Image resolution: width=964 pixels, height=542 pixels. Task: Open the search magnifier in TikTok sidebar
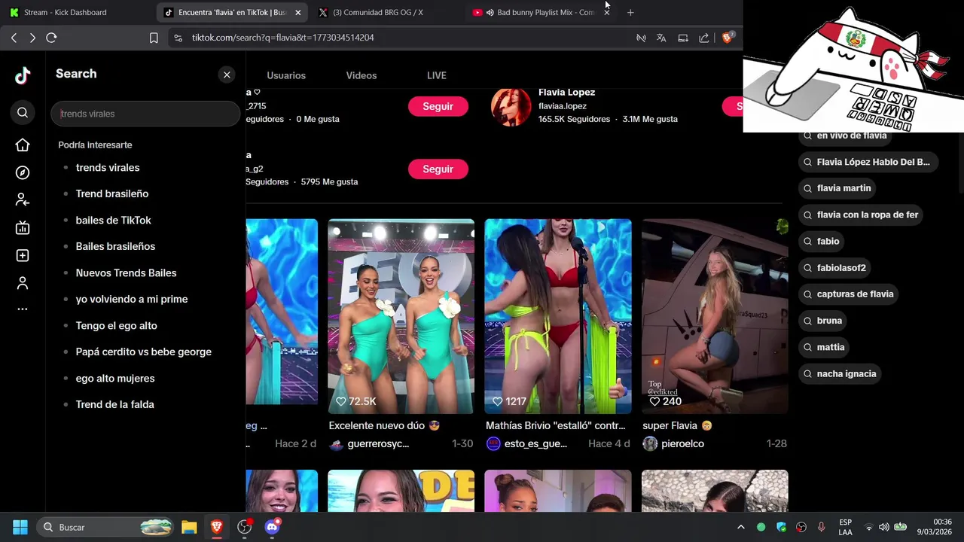23,113
